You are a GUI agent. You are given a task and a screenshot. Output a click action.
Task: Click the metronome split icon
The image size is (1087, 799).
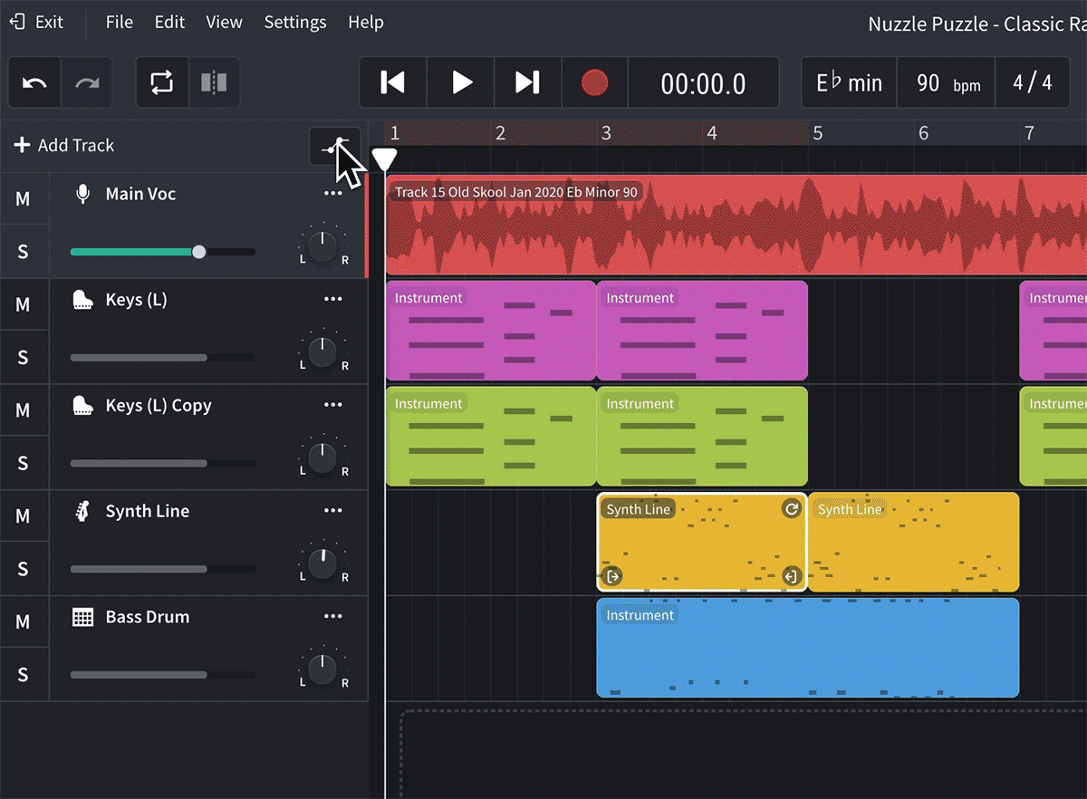(214, 83)
